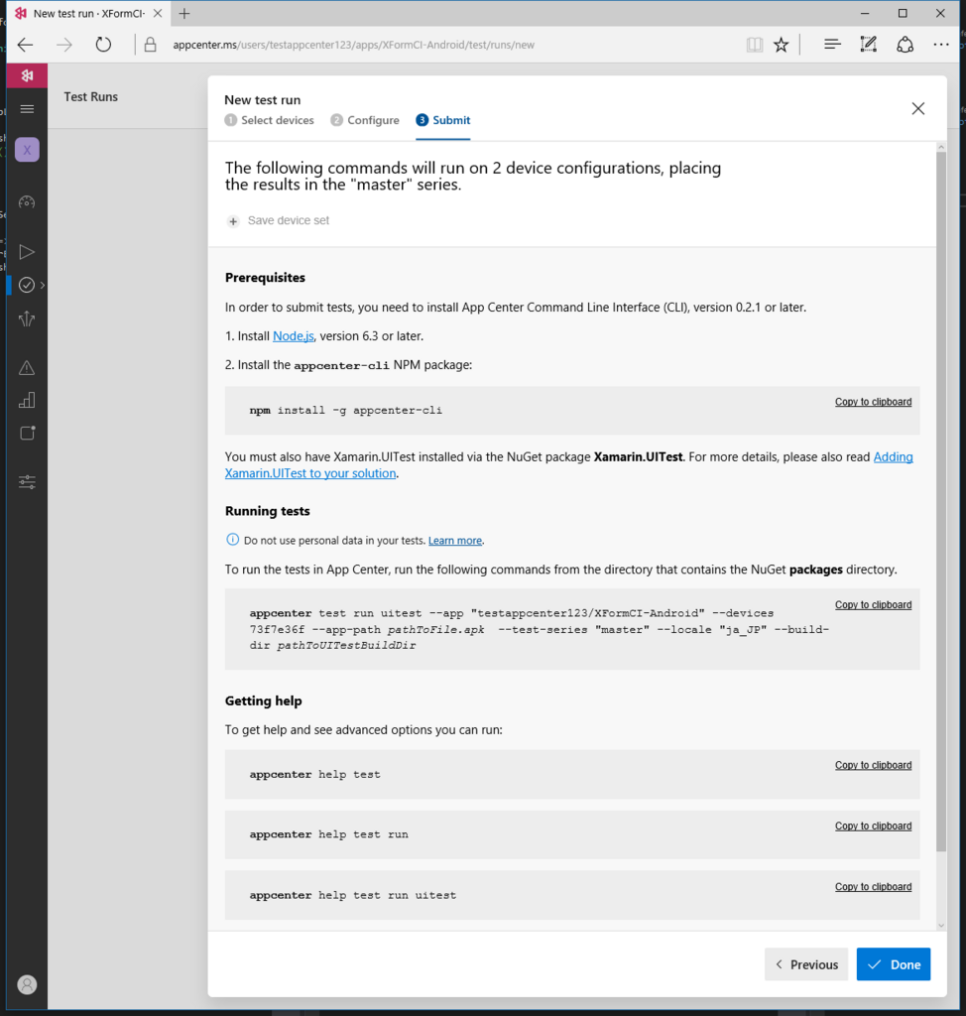
Task: Click the Done button
Action: 894,964
